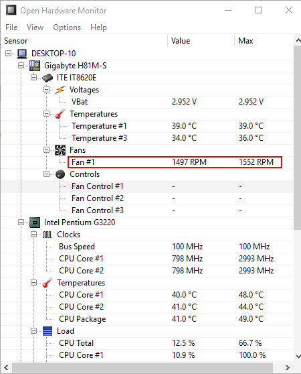This screenshot has height=374, width=301.
Task: Click the Clocks waveform icon
Action: [x=47, y=235]
